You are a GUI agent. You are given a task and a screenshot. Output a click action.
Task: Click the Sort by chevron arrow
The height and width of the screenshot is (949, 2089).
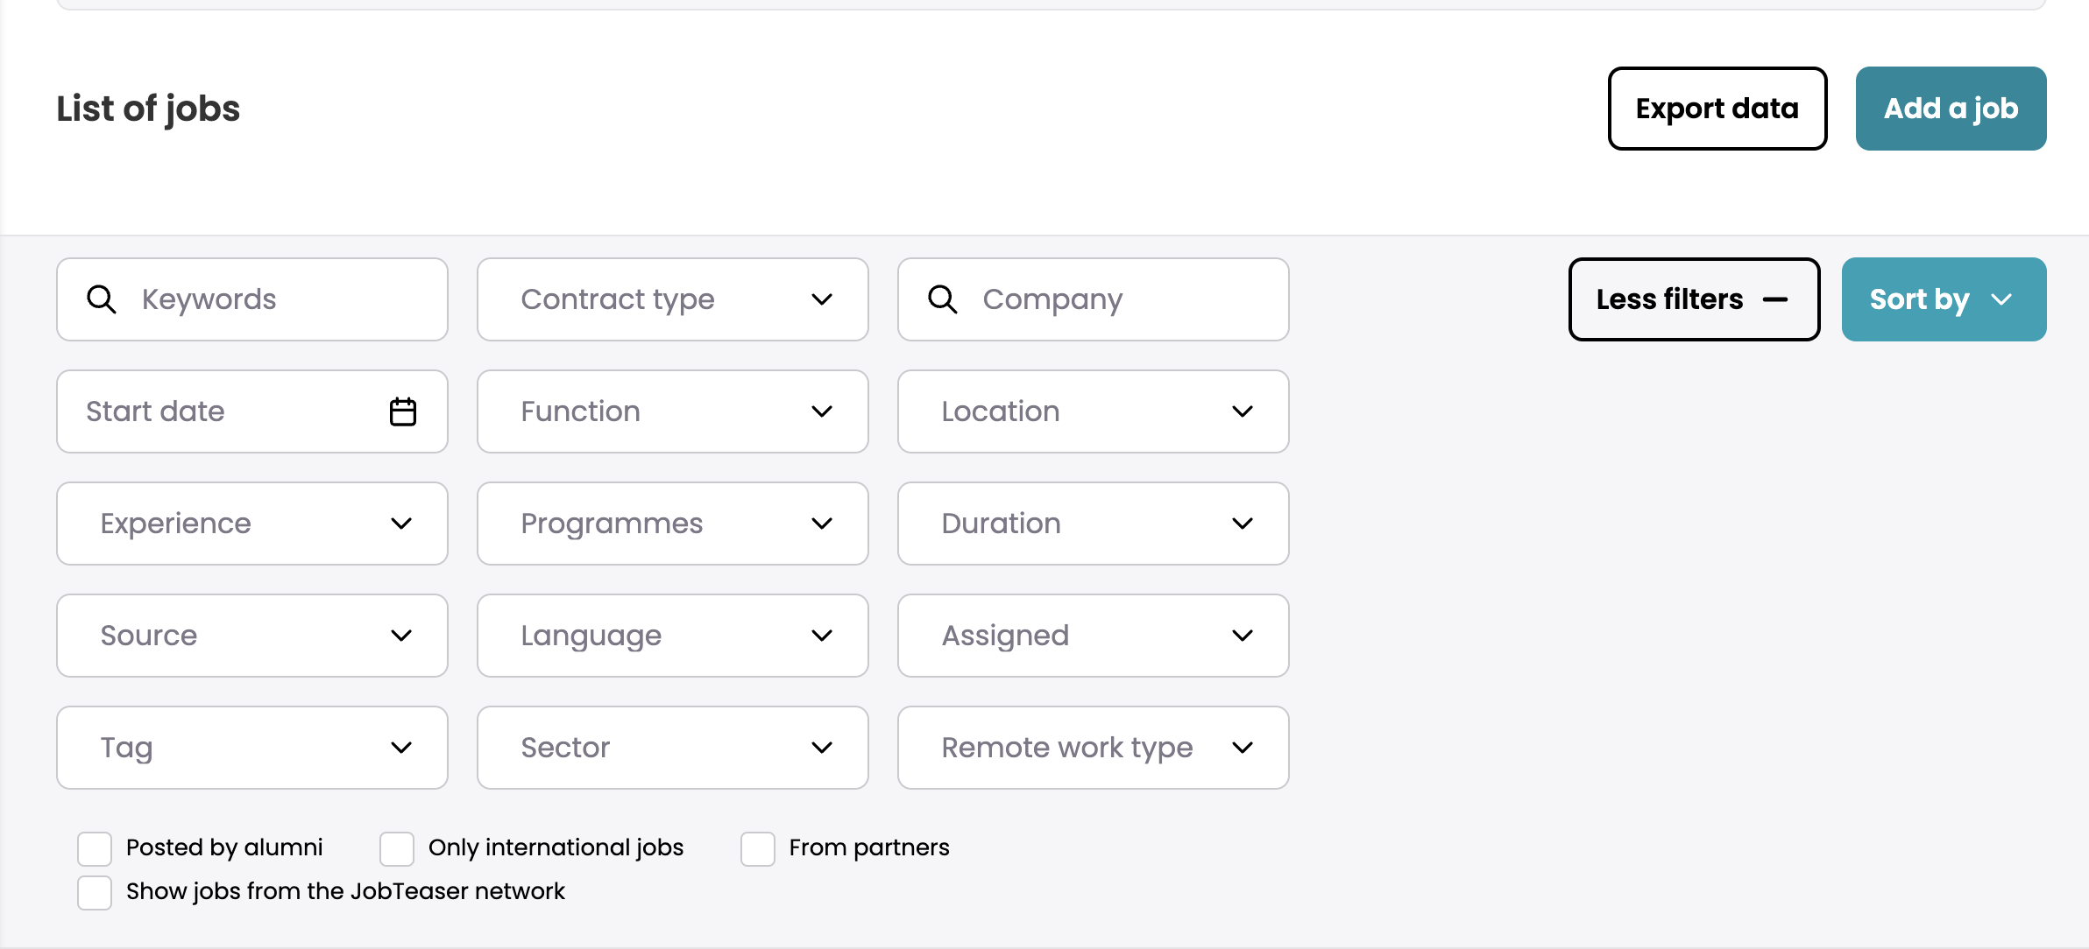[x=2001, y=299]
